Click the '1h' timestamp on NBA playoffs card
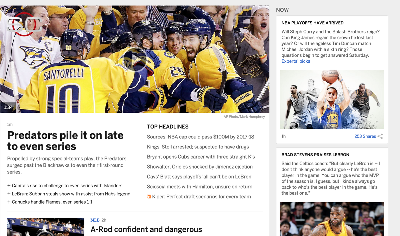Screen dimensions: 400x236 tap(284, 136)
